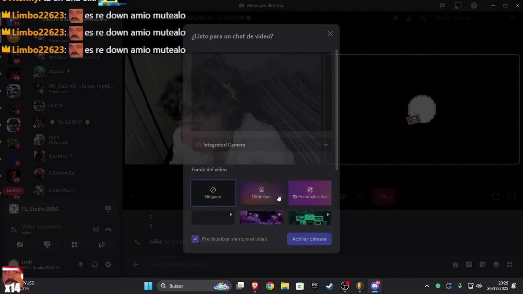Pick the purple space animated background thumbnail

click(261, 218)
